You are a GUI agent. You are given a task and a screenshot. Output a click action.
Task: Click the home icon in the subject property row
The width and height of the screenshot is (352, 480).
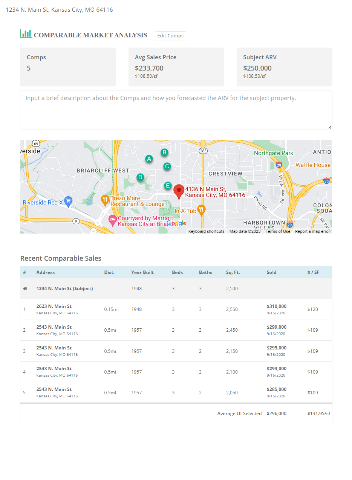pyautogui.click(x=25, y=288)
